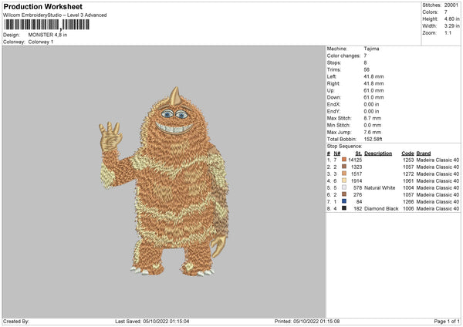Click the 'Last Saved' timestamp in footer
This screenshot has height=327, width=463.
coord(152,322)
